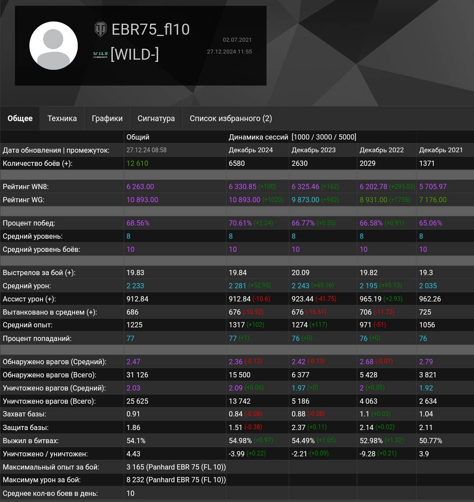Switch to the Общее tab

[x=20, y=118]
